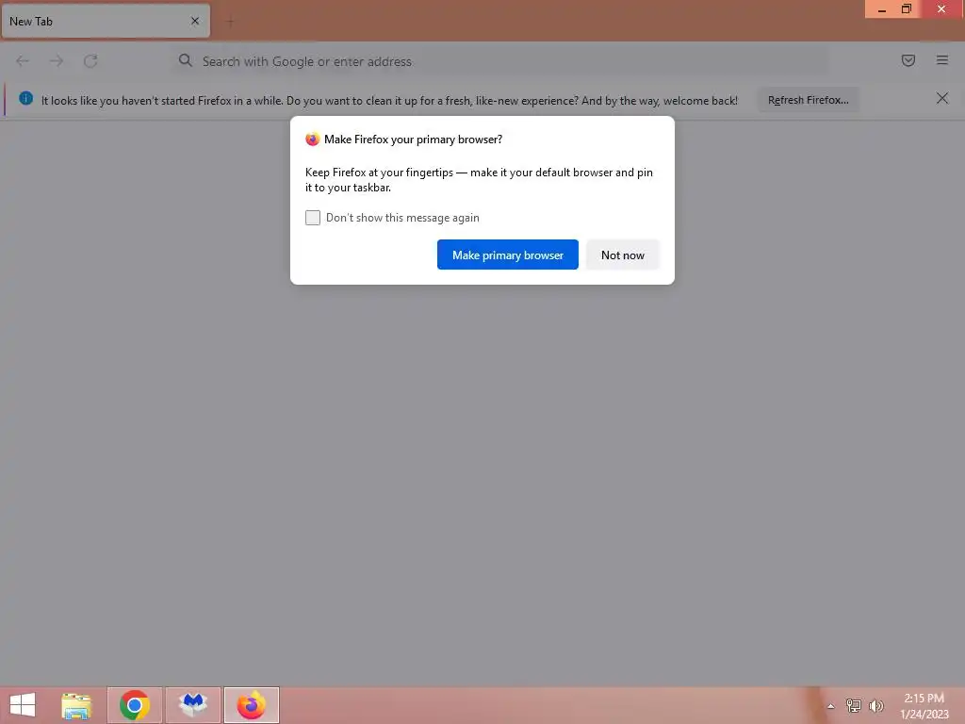The image size is (965, 724).
Task: Click the Firefox taskbar icon
Action: coord(251,705)
